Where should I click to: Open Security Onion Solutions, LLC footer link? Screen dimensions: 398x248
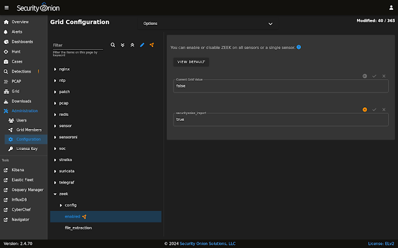(207, 244)
